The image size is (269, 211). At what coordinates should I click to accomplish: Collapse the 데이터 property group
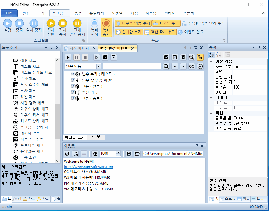click(211, 98)
